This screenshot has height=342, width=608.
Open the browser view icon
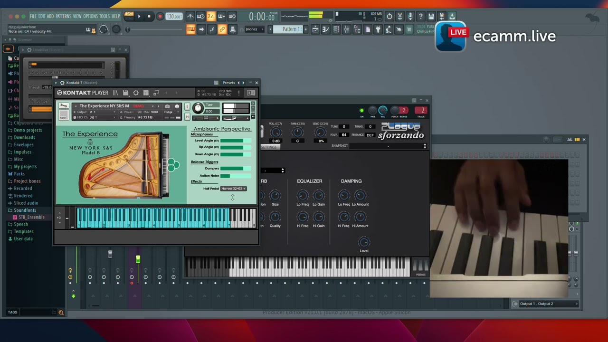(357, 29)
